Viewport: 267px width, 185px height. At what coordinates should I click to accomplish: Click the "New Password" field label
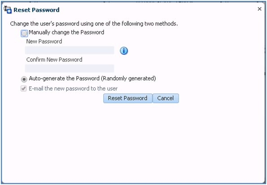pos(44,41)
